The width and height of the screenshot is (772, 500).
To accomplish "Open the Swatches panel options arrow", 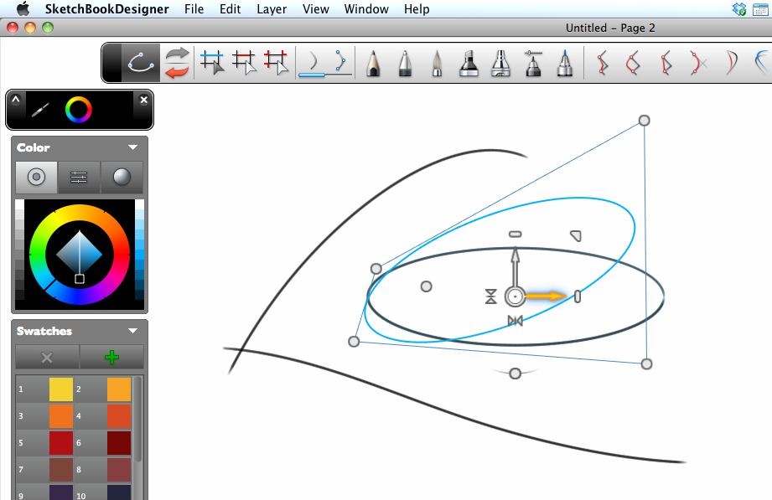I will 132,331.
